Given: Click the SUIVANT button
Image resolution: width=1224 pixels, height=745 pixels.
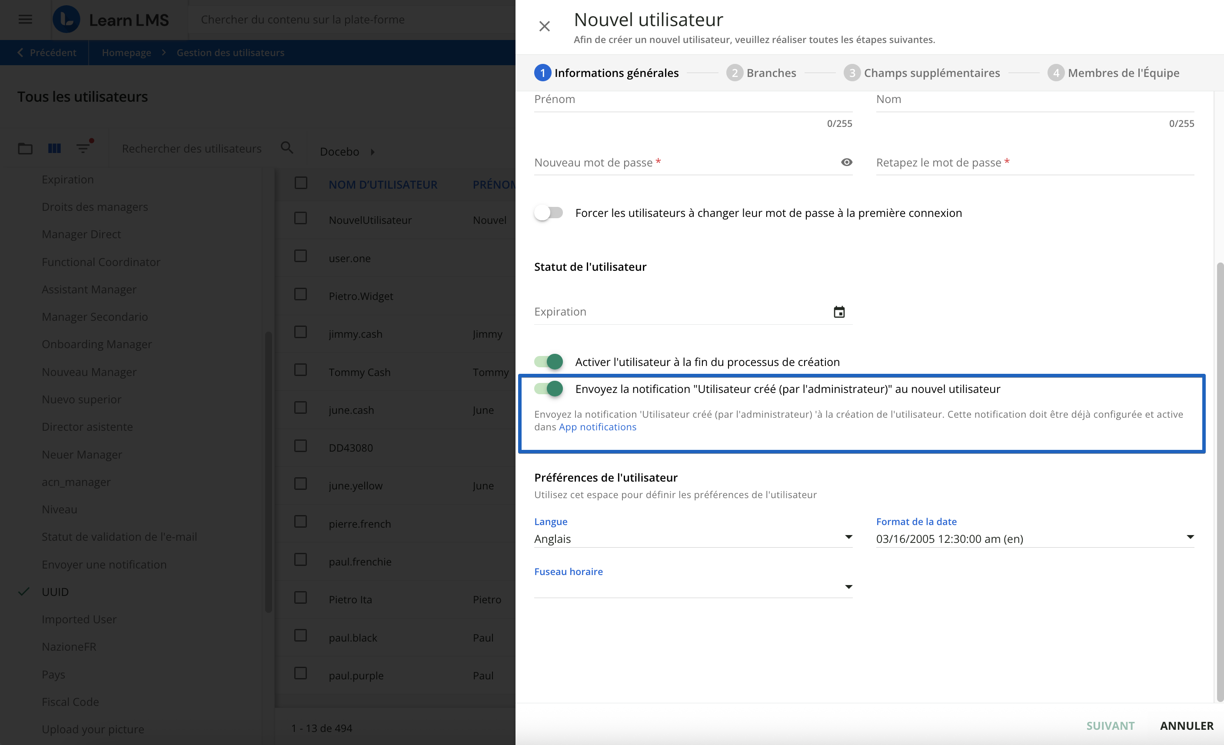Looking at the screenshot, I should [1110, 725].
